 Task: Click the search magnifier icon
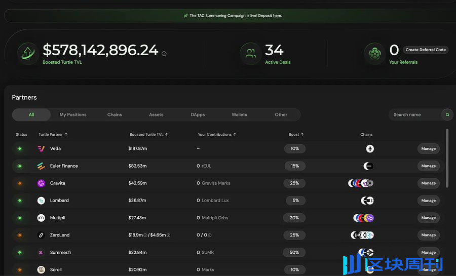pyautogui.click(x=447, y=115)
